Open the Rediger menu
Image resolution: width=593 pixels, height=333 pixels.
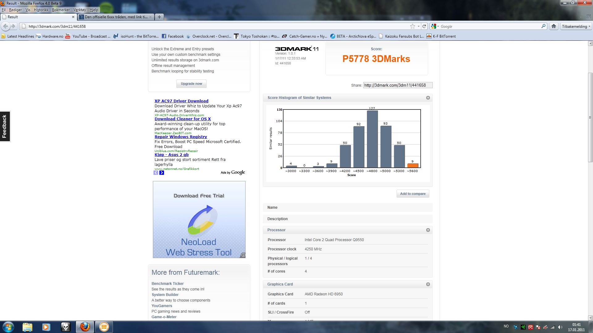(x=15, y=10)
